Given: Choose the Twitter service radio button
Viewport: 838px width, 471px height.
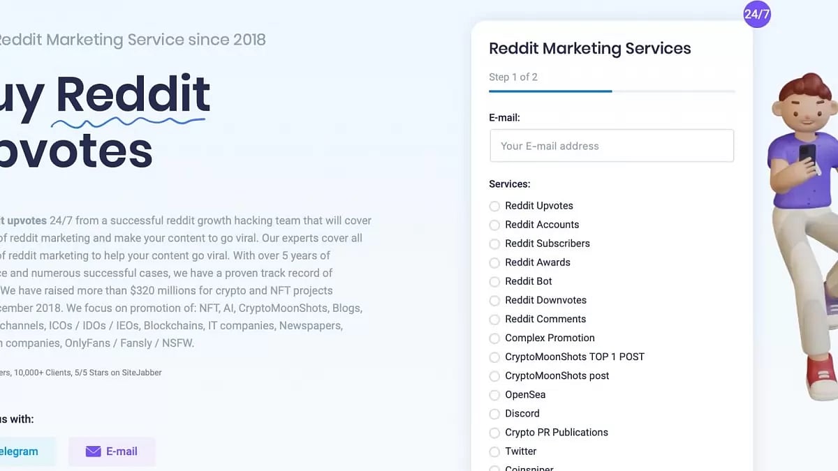Looking at the screenshot, I should (x=494, y=451).
